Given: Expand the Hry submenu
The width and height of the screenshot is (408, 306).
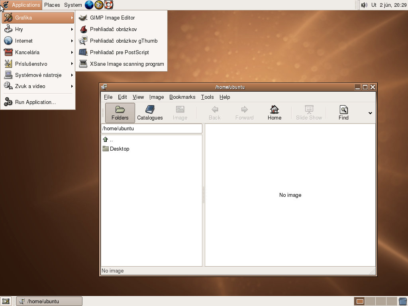Looking at the screenshot, I should pyautogui.click(x=38, y=29).
